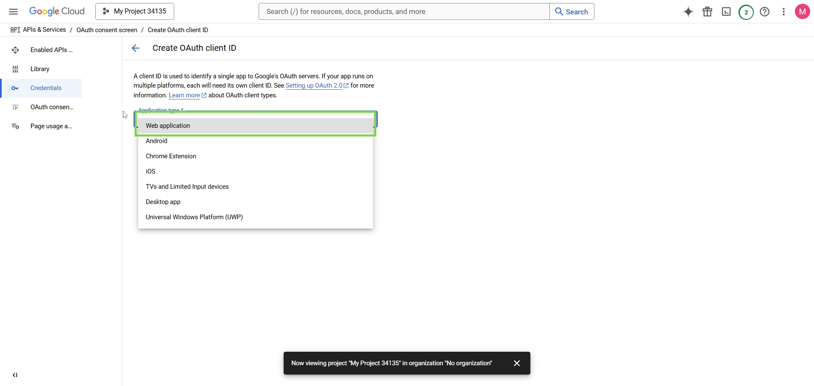This screenshot has width=814, height=386.
Task: Open the Learn more link
Action: pyautogui.click(x=187, y=95)
